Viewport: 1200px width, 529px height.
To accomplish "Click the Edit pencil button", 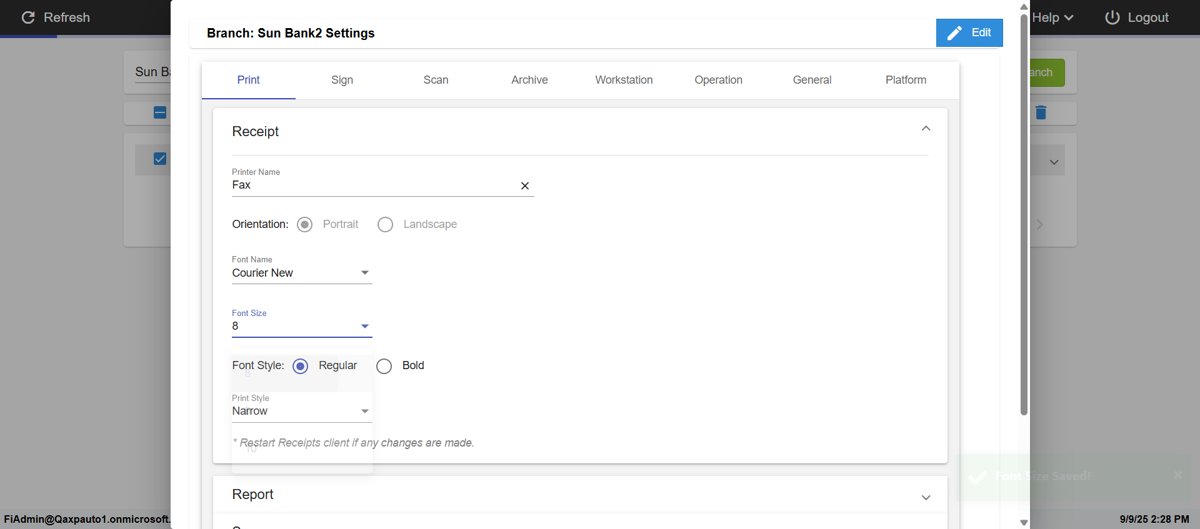I will pos(969,33).
